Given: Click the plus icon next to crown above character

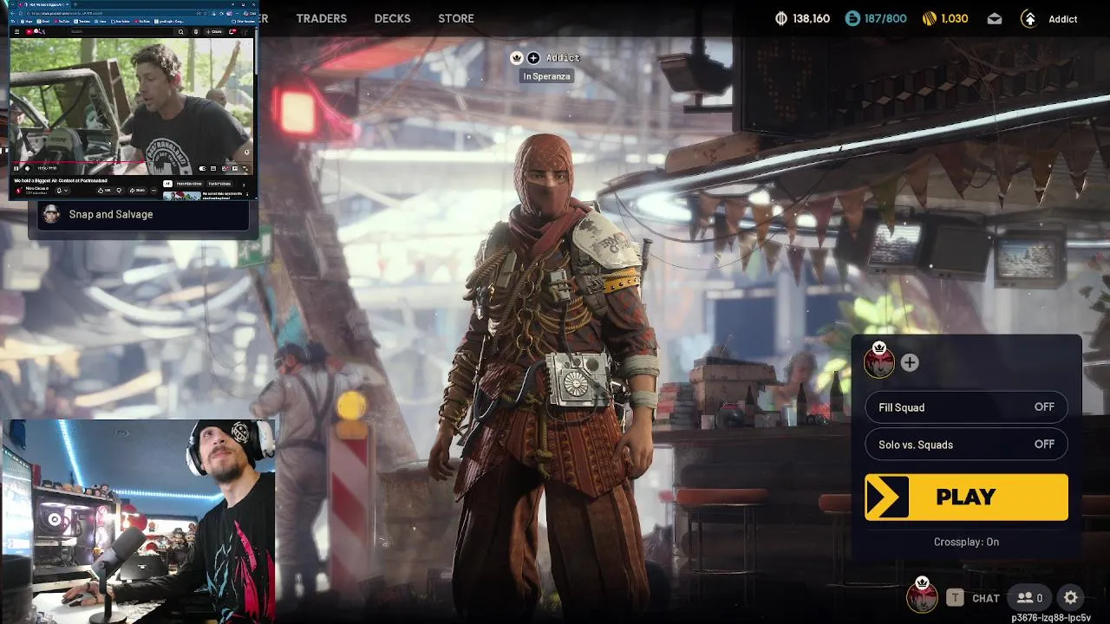Looking at the screenshot, I should pyautogui.click(x=533, y=58).
